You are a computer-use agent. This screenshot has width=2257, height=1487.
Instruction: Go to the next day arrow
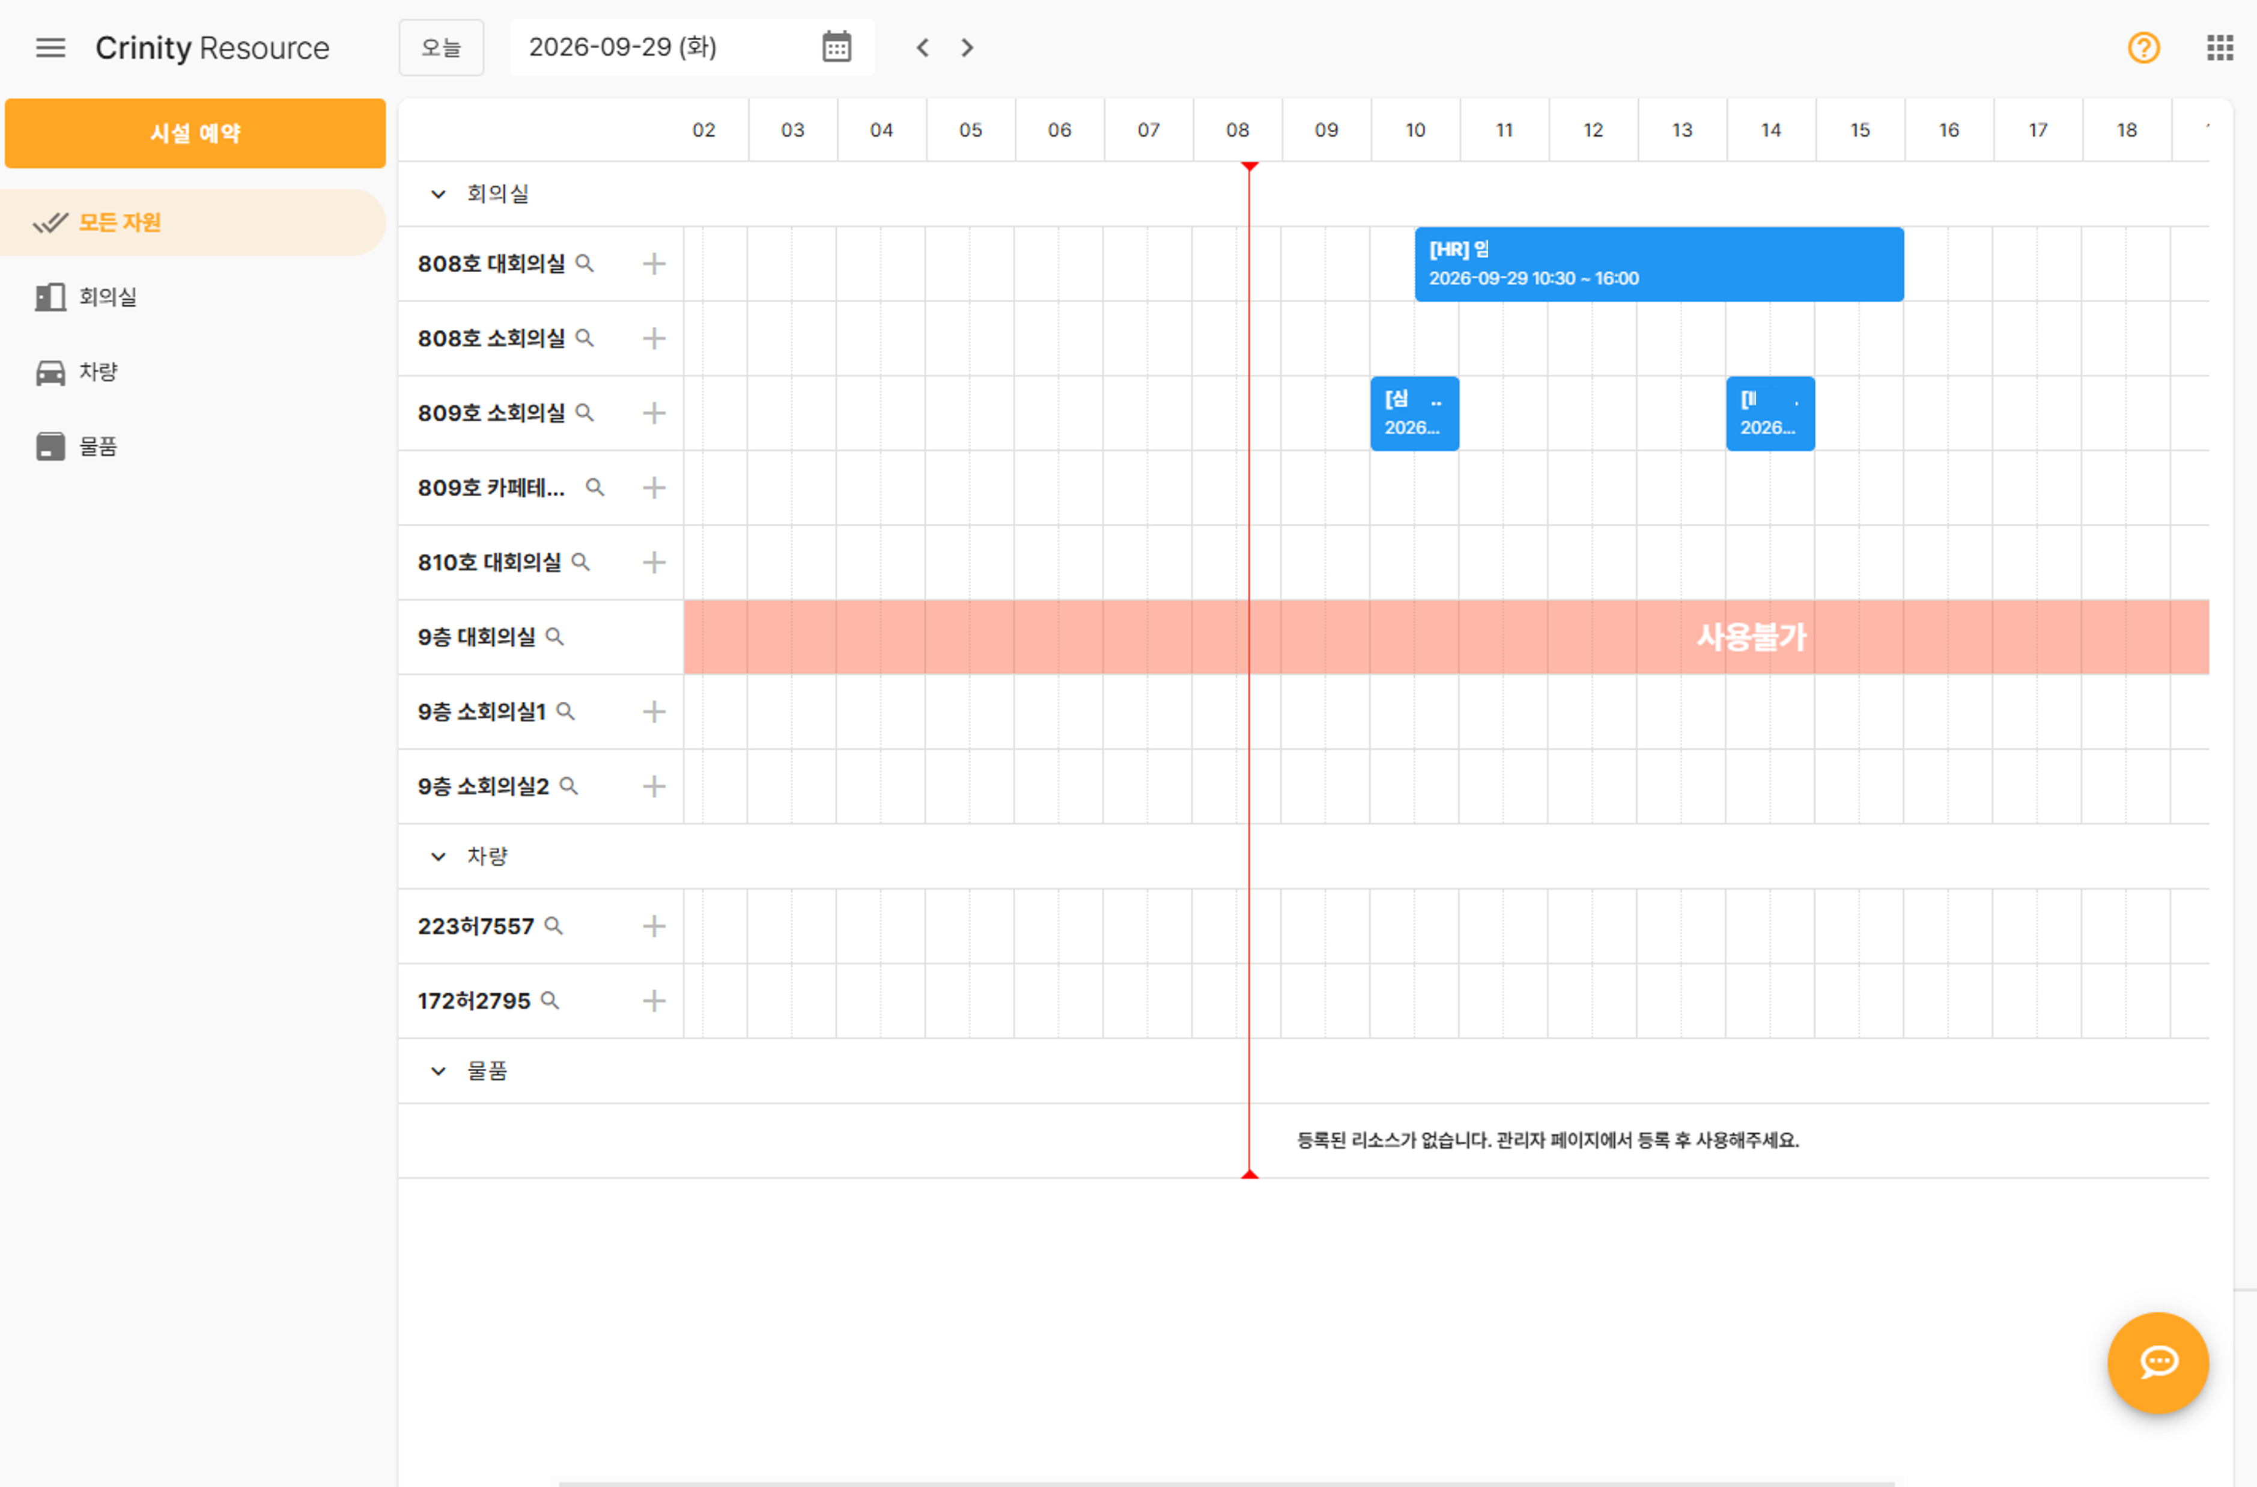click(x=967, y=47)
